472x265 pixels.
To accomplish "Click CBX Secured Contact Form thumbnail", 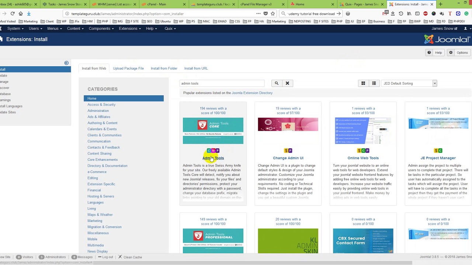I will [363, 241].
